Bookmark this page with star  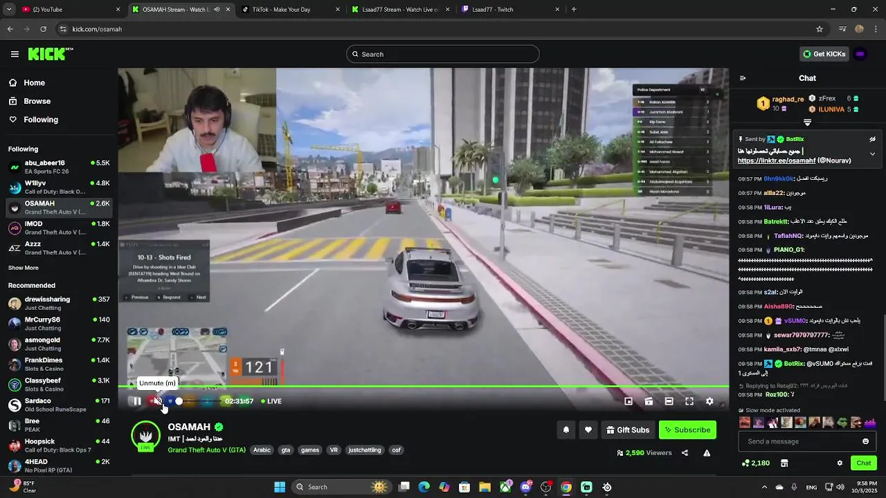pos(820,29)
